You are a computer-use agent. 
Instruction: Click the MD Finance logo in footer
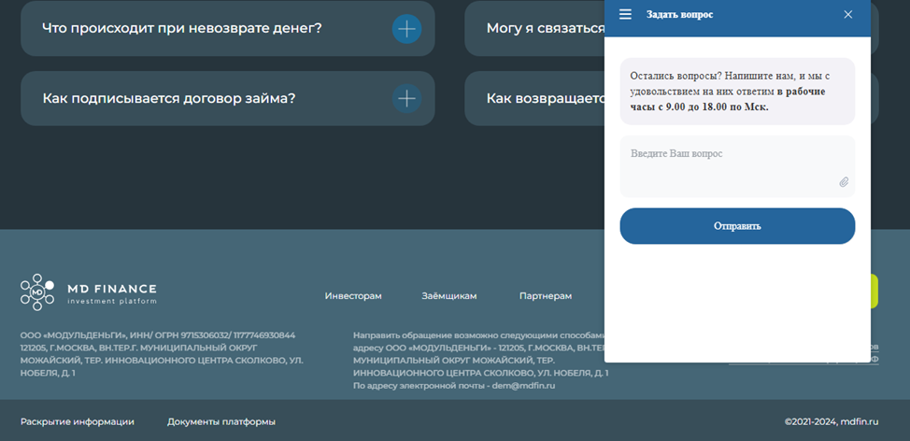tap(88, 292)
